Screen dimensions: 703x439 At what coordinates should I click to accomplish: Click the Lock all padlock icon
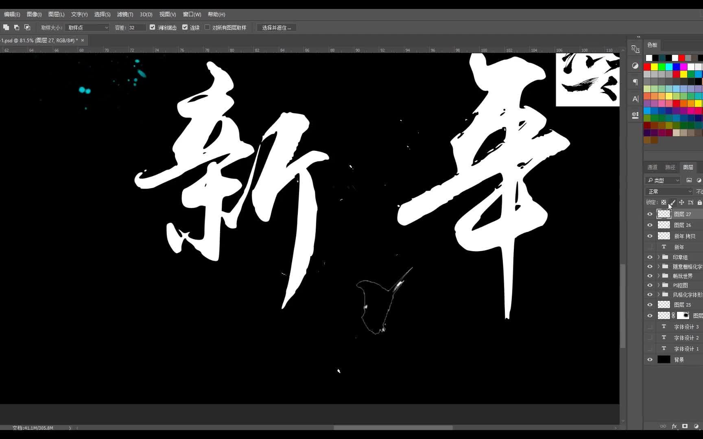(700, 202)
